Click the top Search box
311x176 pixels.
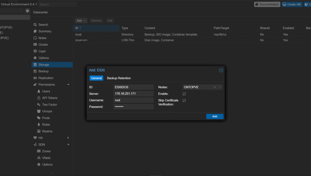click(x=58, y=4)
